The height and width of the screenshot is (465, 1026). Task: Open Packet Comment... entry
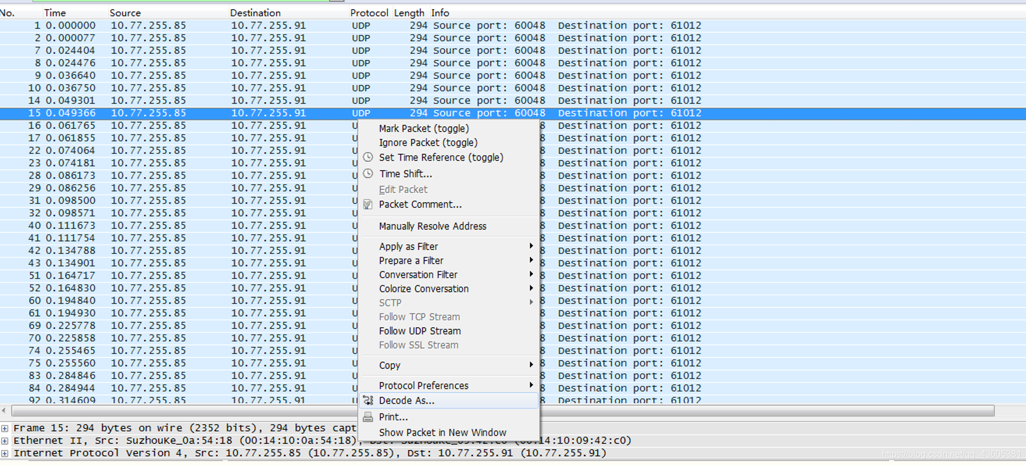(x=420, y=204)
